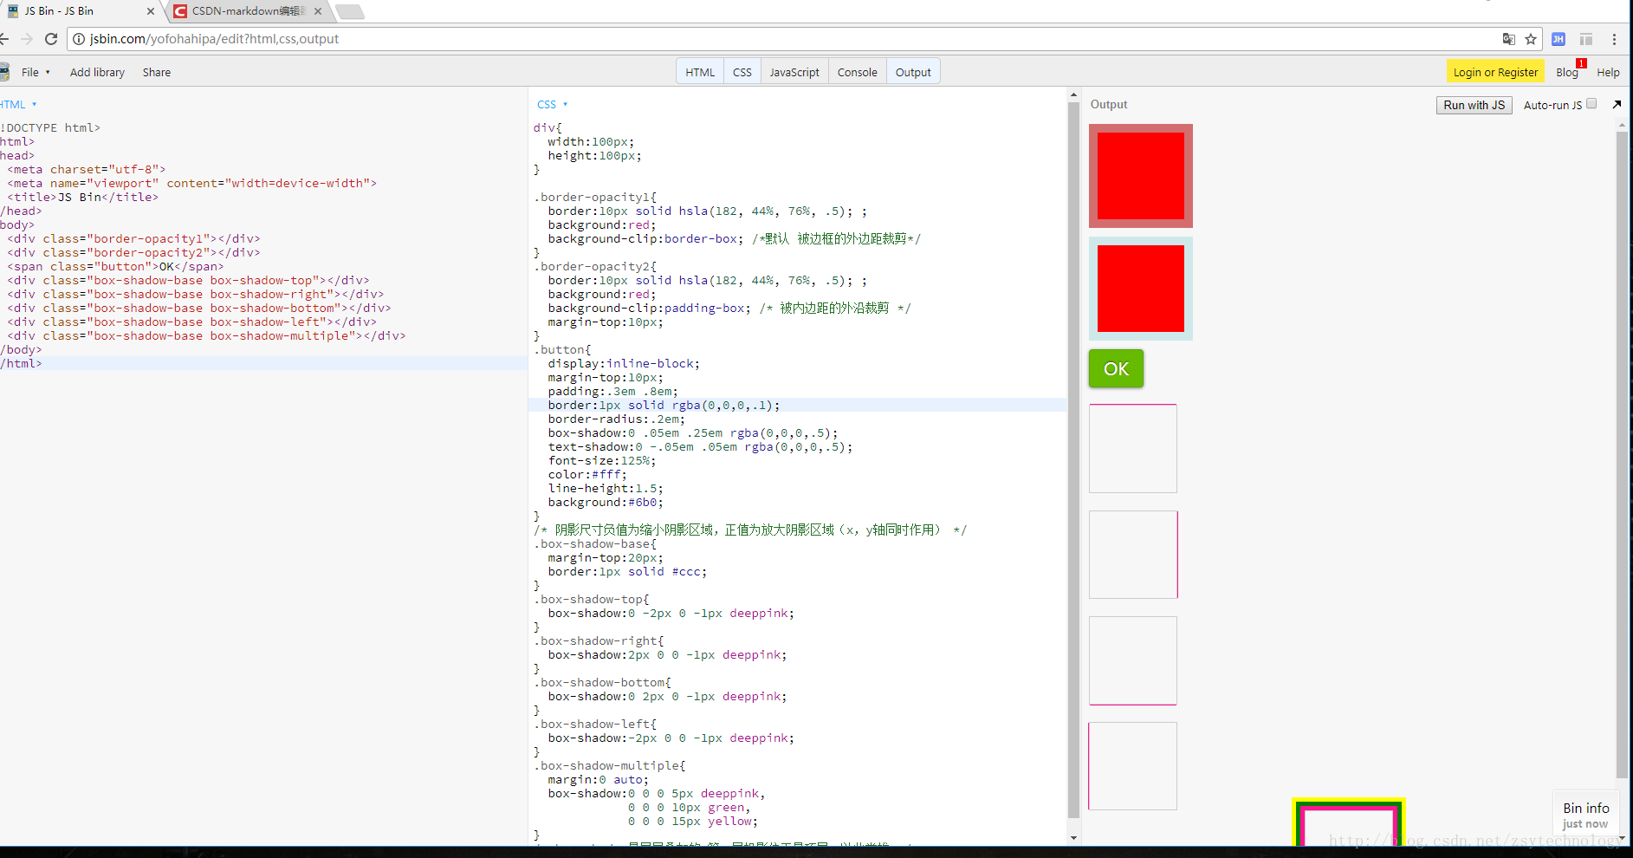Click the yellow-green-pink multi-shadow box

(x=1349, y=823)
